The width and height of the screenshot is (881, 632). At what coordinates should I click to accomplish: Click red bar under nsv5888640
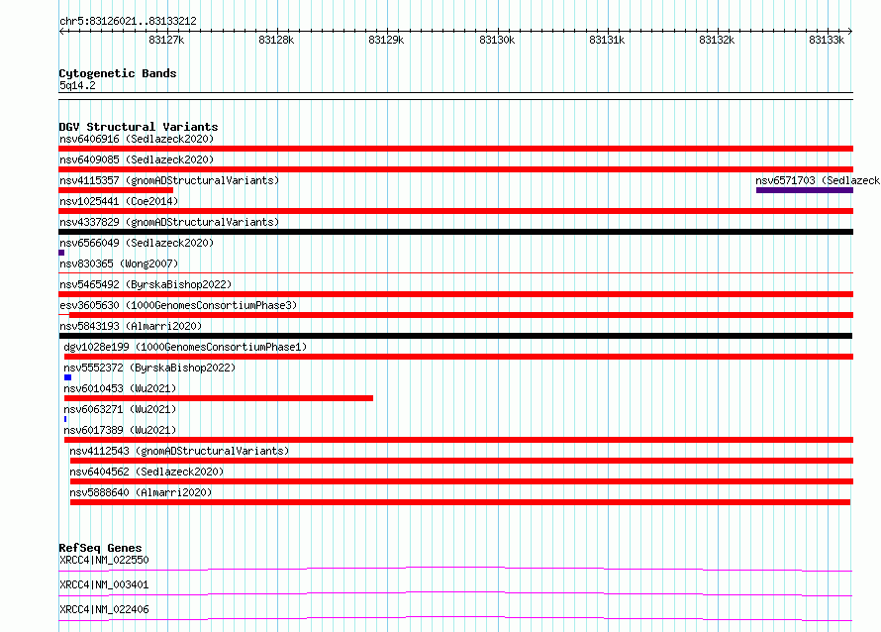coord(460,502)
